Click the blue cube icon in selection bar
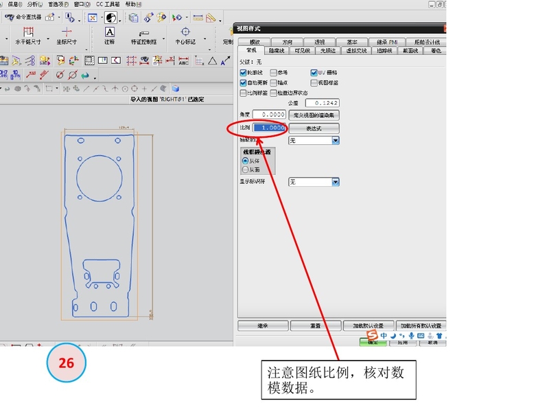 point(176,89)
